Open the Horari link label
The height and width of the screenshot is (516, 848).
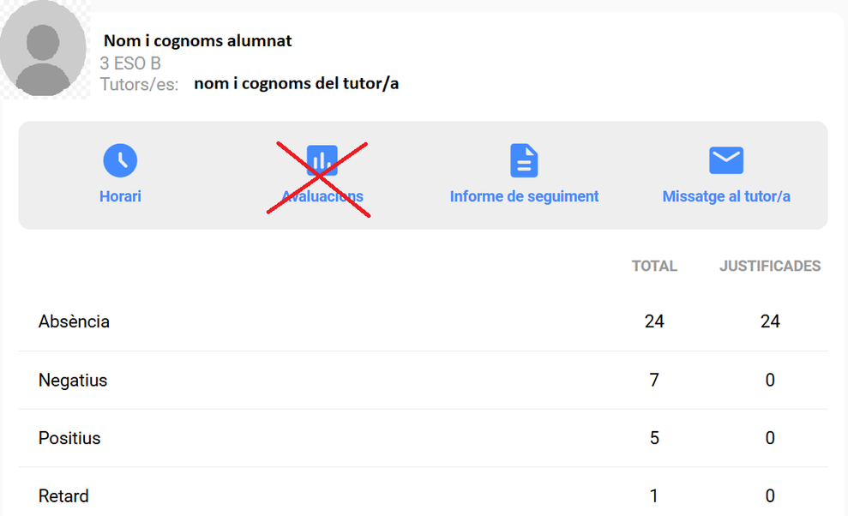click(120, 196)
